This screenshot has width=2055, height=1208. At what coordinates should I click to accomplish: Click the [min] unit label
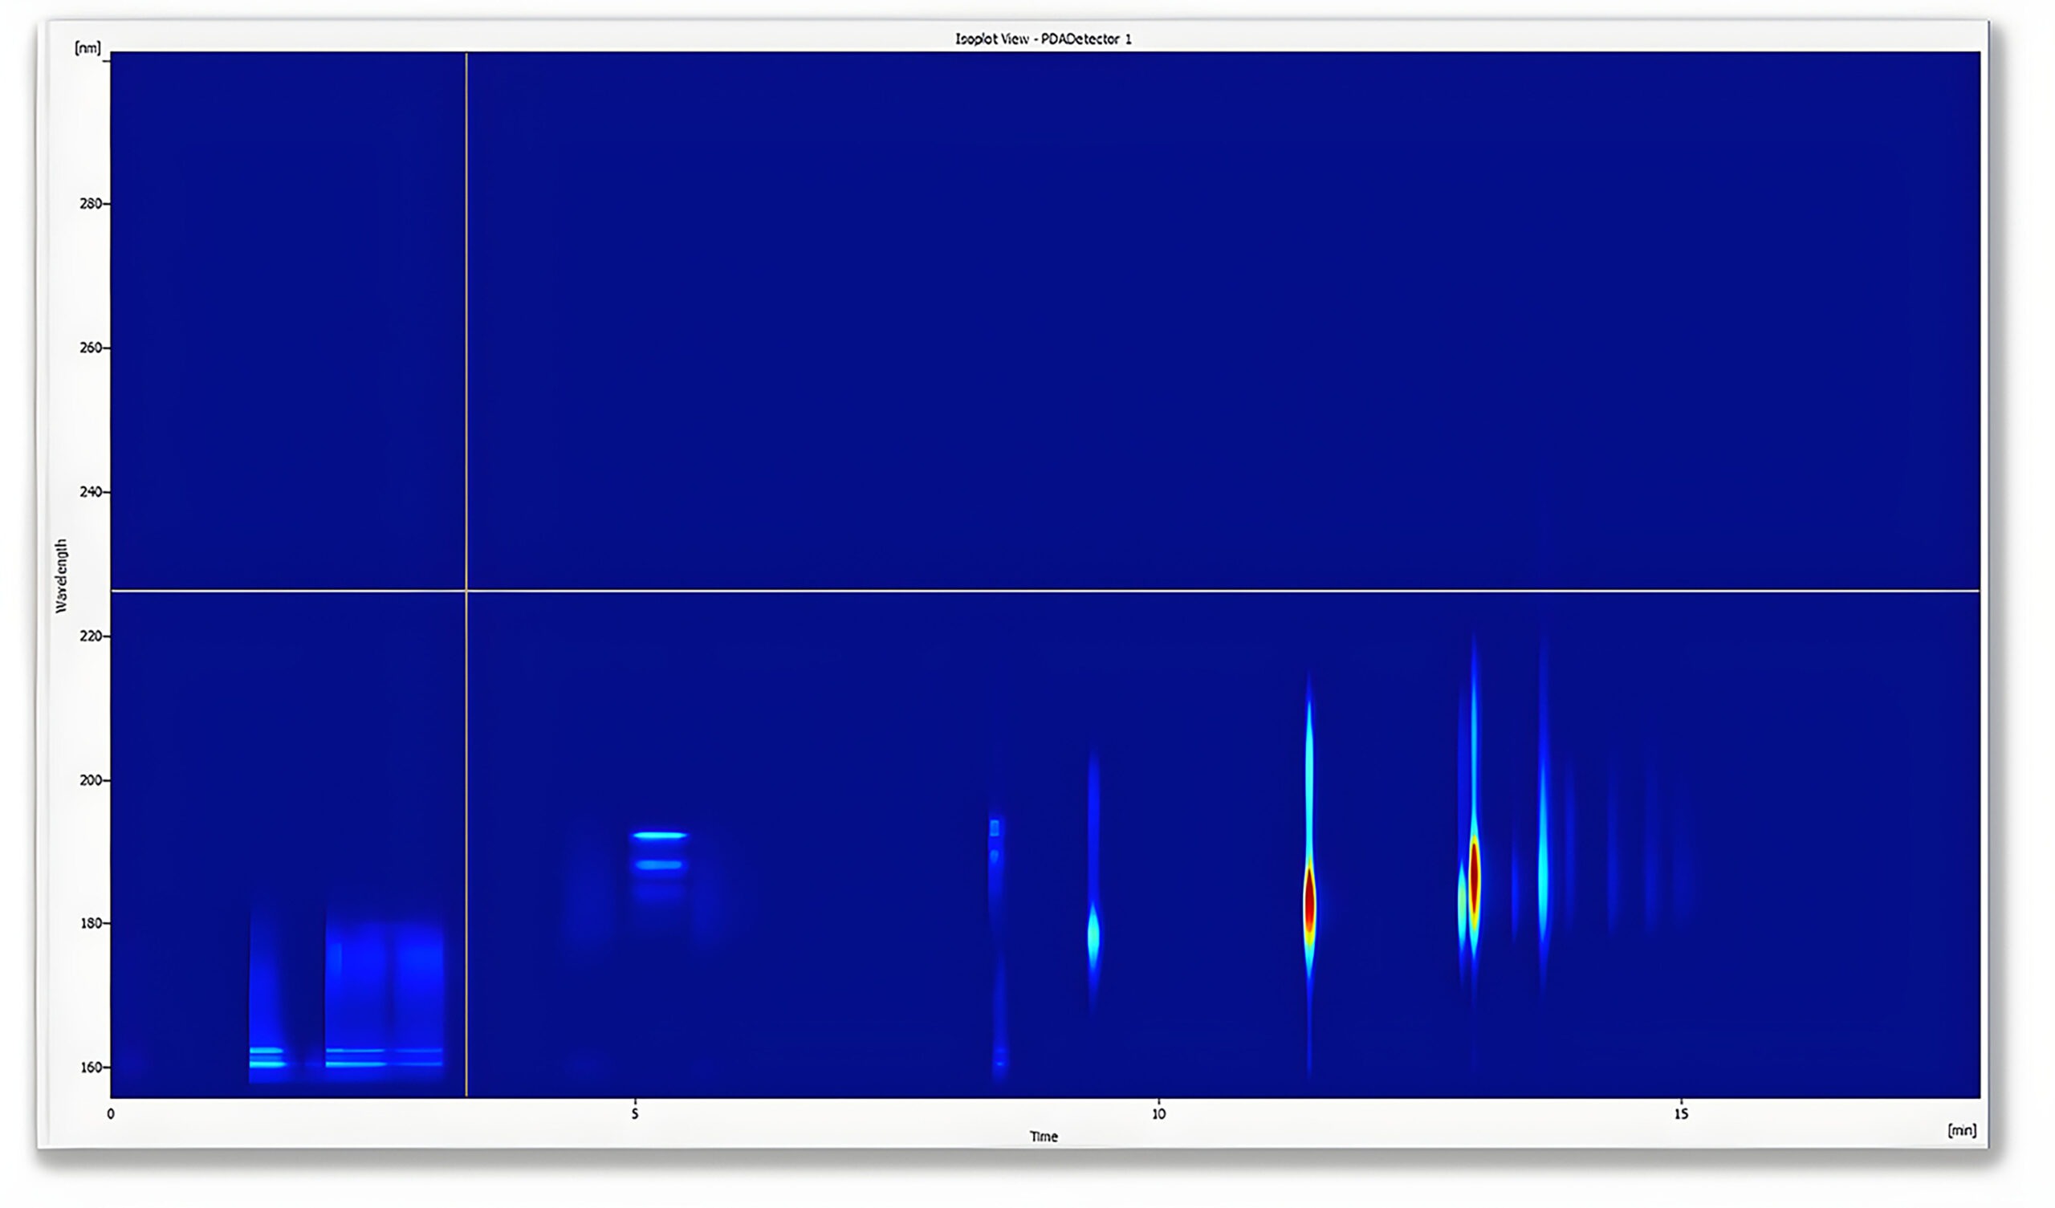coord(1961,1129)
